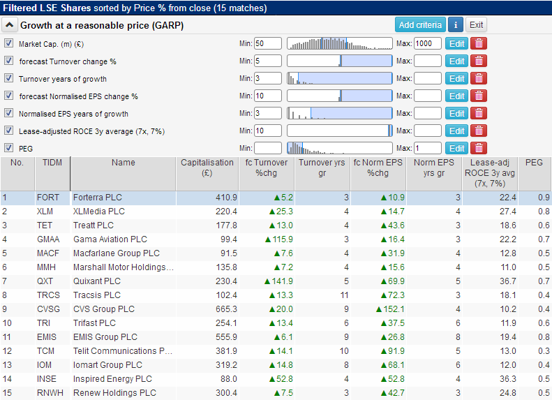
Task: Sort by the PEG column header
Action: (534, 174)
